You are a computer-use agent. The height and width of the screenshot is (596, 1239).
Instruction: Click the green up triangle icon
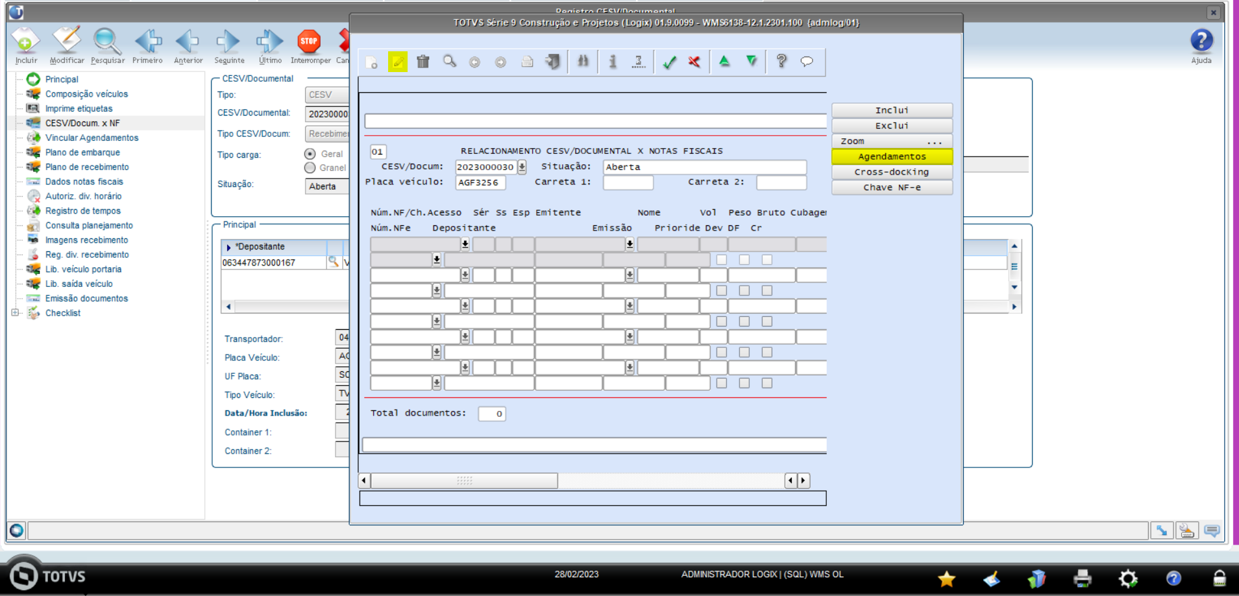pos(724,61)
